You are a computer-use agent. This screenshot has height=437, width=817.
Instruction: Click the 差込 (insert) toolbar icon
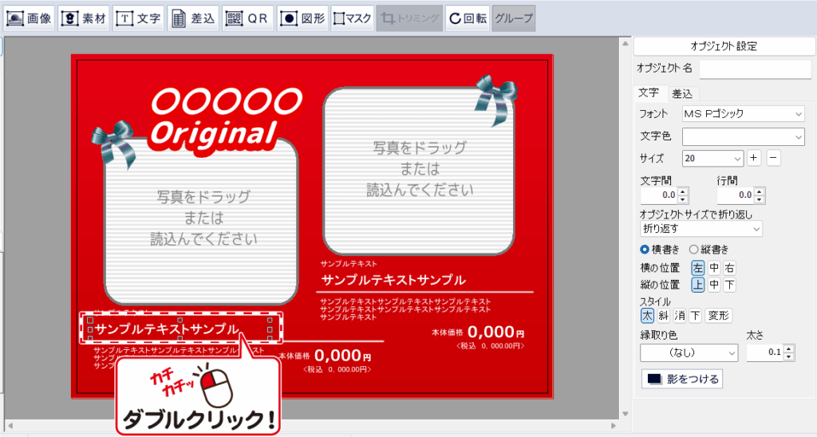pyautogui.click(x=192, y=18)
